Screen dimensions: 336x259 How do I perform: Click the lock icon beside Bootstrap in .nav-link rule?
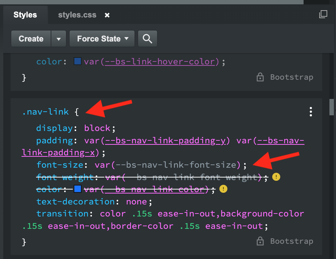[260, 241]
